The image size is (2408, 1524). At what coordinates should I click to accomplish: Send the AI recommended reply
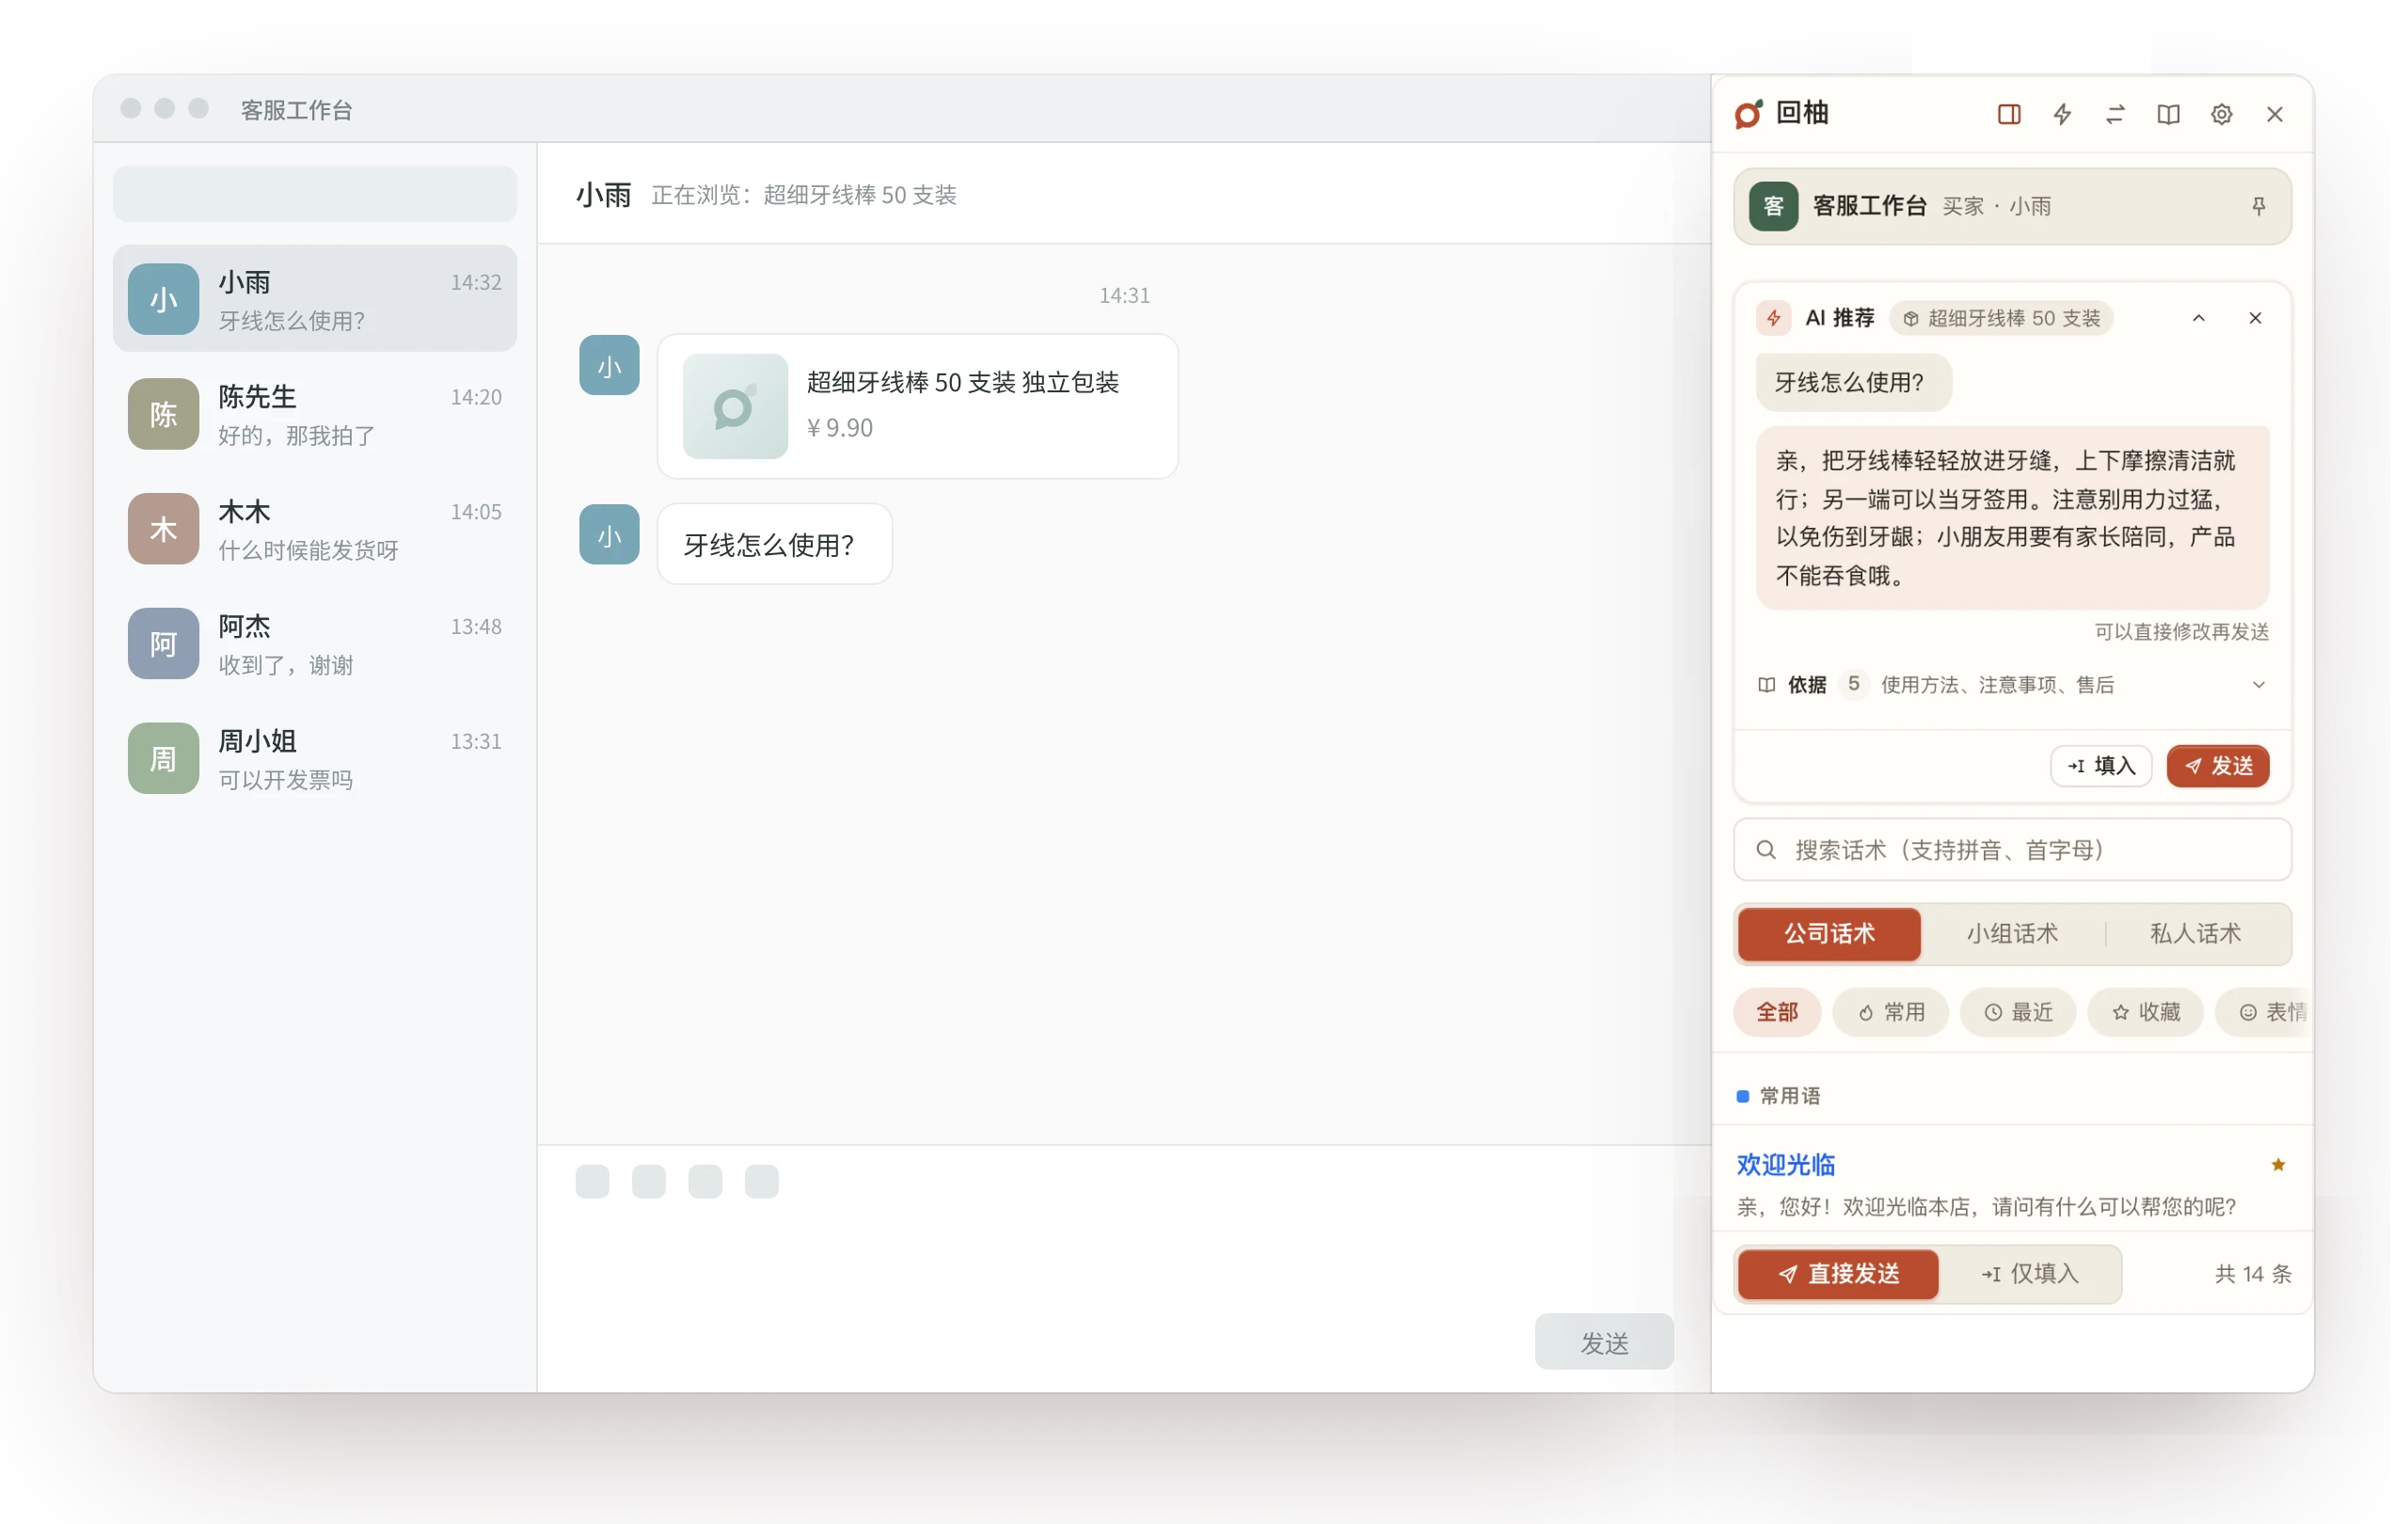click(x=2218, y=766)
